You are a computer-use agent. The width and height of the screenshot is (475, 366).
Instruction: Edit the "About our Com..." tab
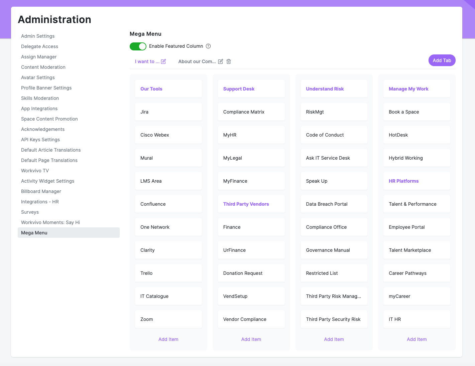220,61
